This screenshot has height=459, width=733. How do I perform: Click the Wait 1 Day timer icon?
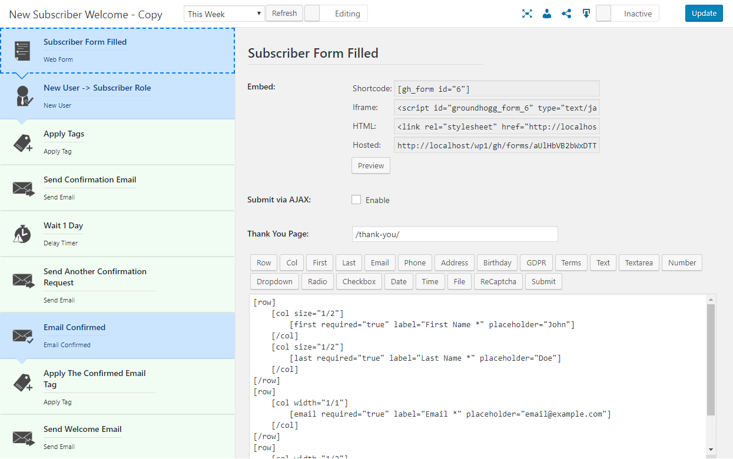tap(22, 234)
